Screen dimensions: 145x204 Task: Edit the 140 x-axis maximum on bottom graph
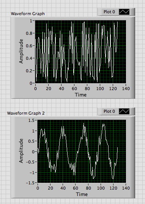126,188
